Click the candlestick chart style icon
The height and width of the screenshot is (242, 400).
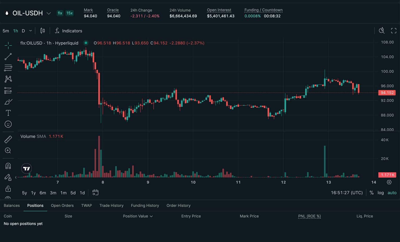pos(42,31)
